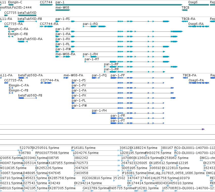Click the TBCB-RA transcript label
Viewport: 215px width, 192px height.
coord(188,19)
